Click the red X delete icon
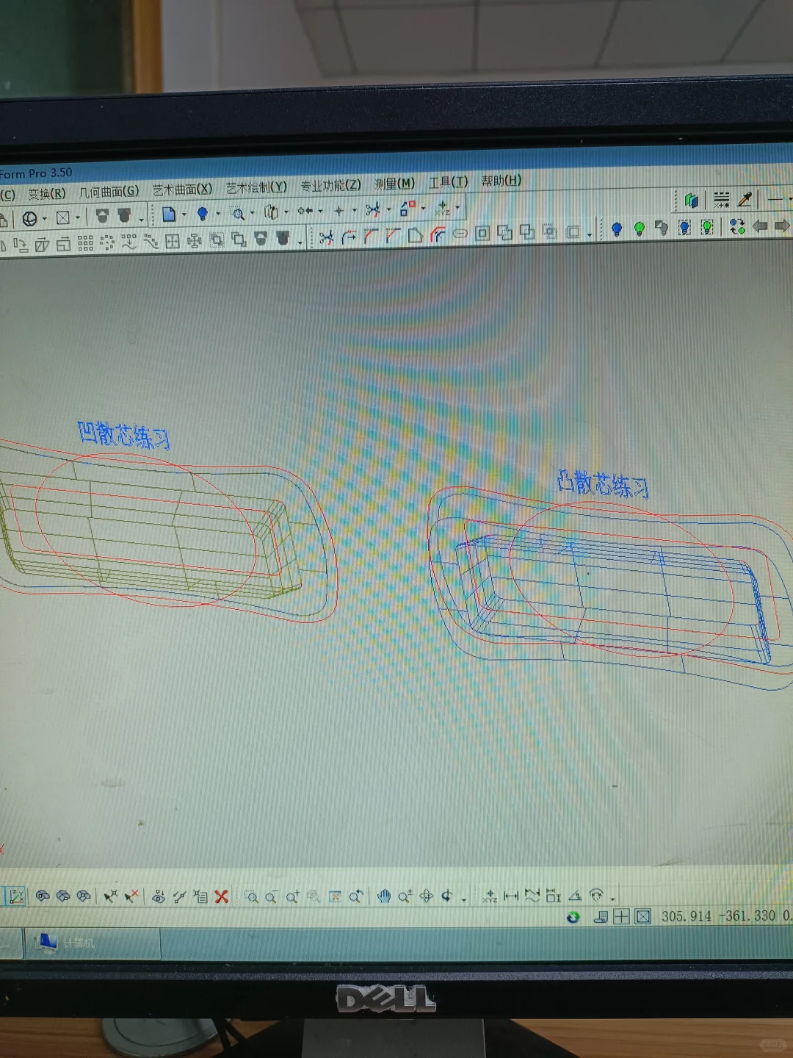793x1058 pixels. 222,896
